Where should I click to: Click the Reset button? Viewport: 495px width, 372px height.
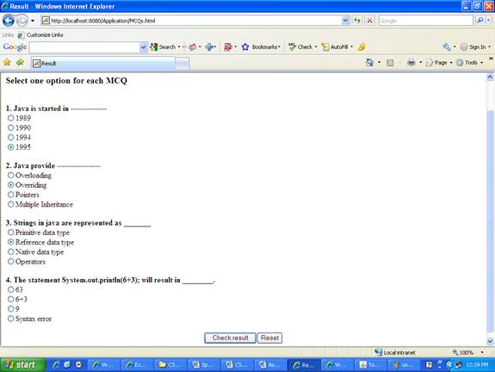coord(269,338)
